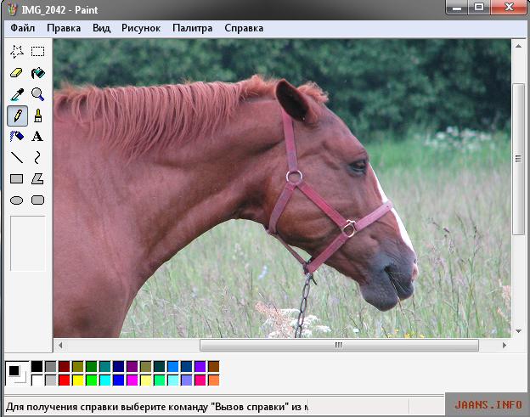Select the Magnifier zoom tool

click(x=37, y=94)
